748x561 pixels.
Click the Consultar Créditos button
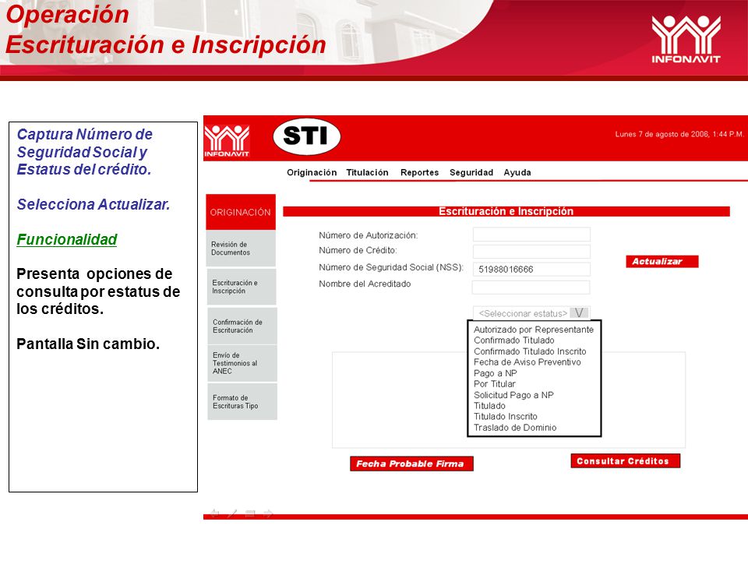[x=626, y=460]
